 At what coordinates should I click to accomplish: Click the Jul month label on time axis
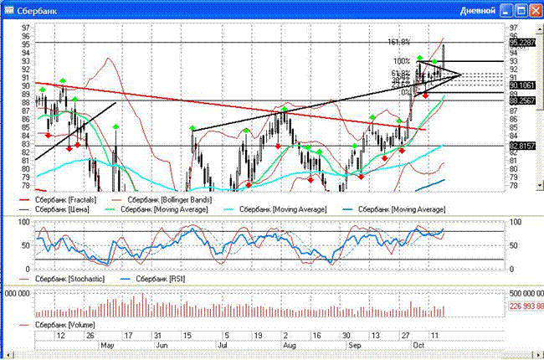[223, 346]
